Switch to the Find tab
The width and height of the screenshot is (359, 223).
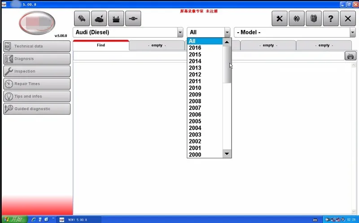click(x=101, y=45)
